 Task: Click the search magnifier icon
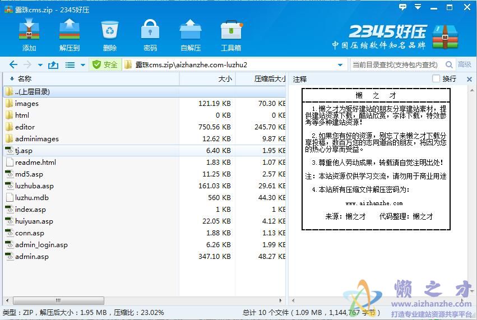point(449,64)
